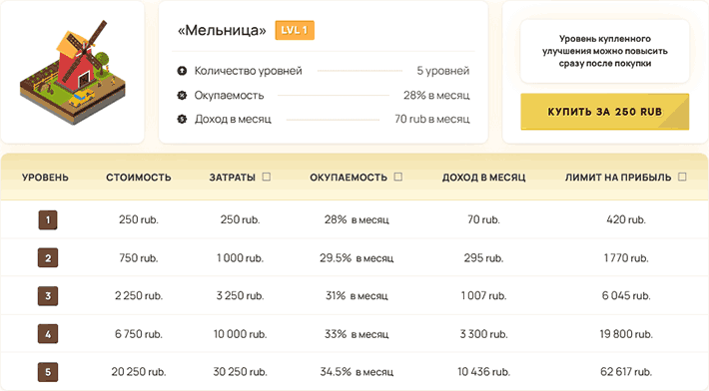
Task: Click the УРОВЕНЬ column header
Action: tap(45, 178)
